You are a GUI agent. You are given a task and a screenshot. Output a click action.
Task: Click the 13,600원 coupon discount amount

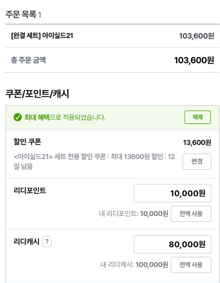coord(197,143)
